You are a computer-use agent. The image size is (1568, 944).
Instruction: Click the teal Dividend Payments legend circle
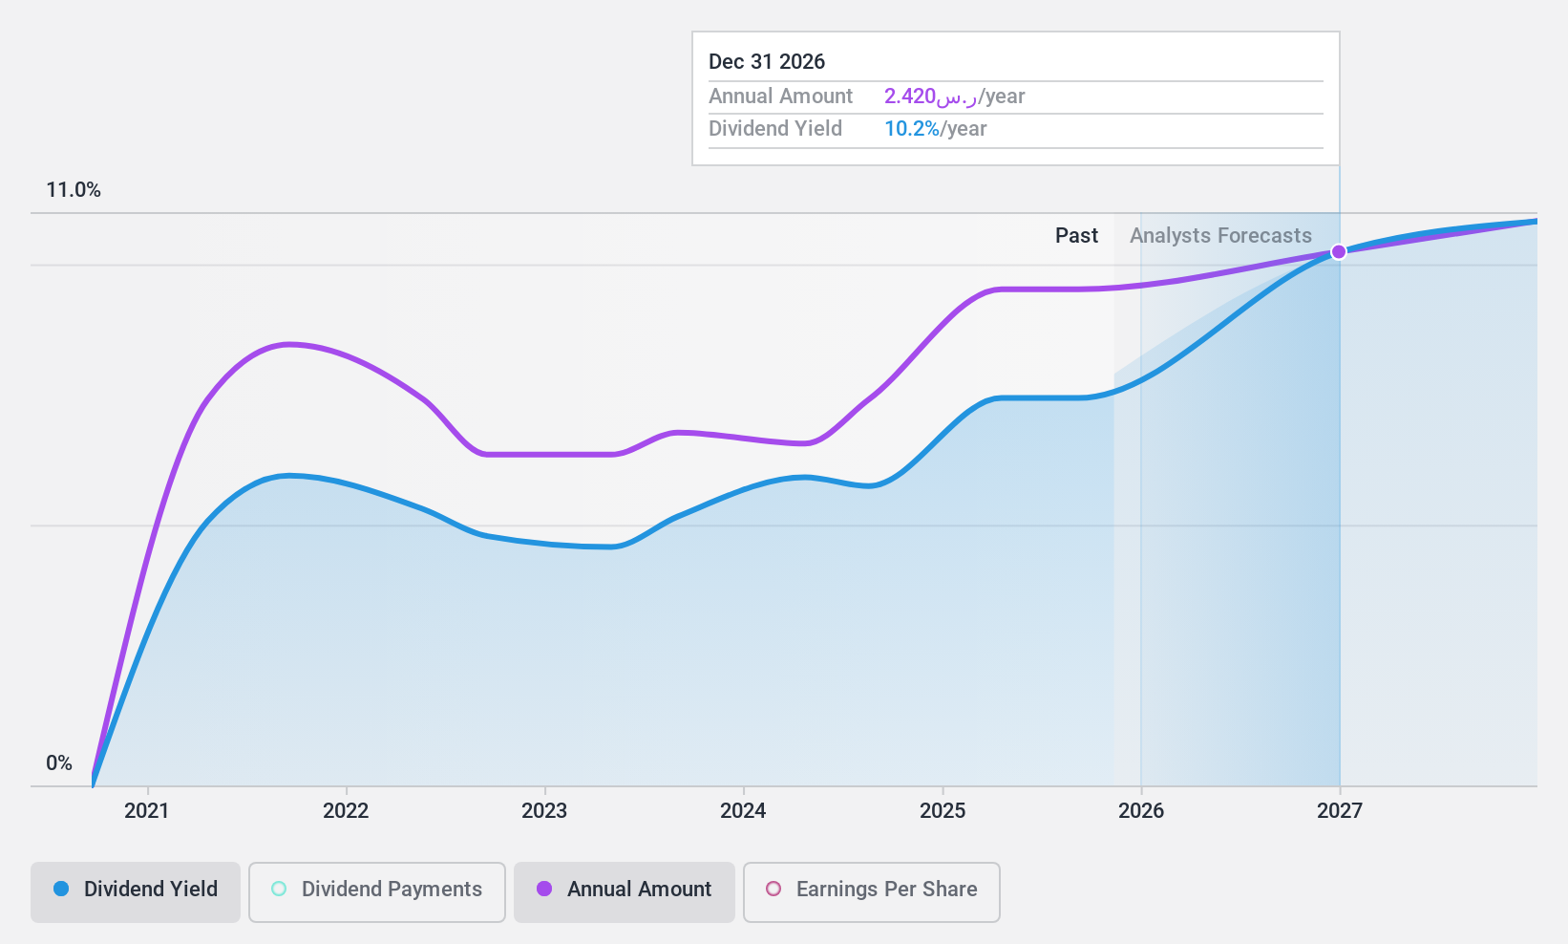click(x=278, y=890)
